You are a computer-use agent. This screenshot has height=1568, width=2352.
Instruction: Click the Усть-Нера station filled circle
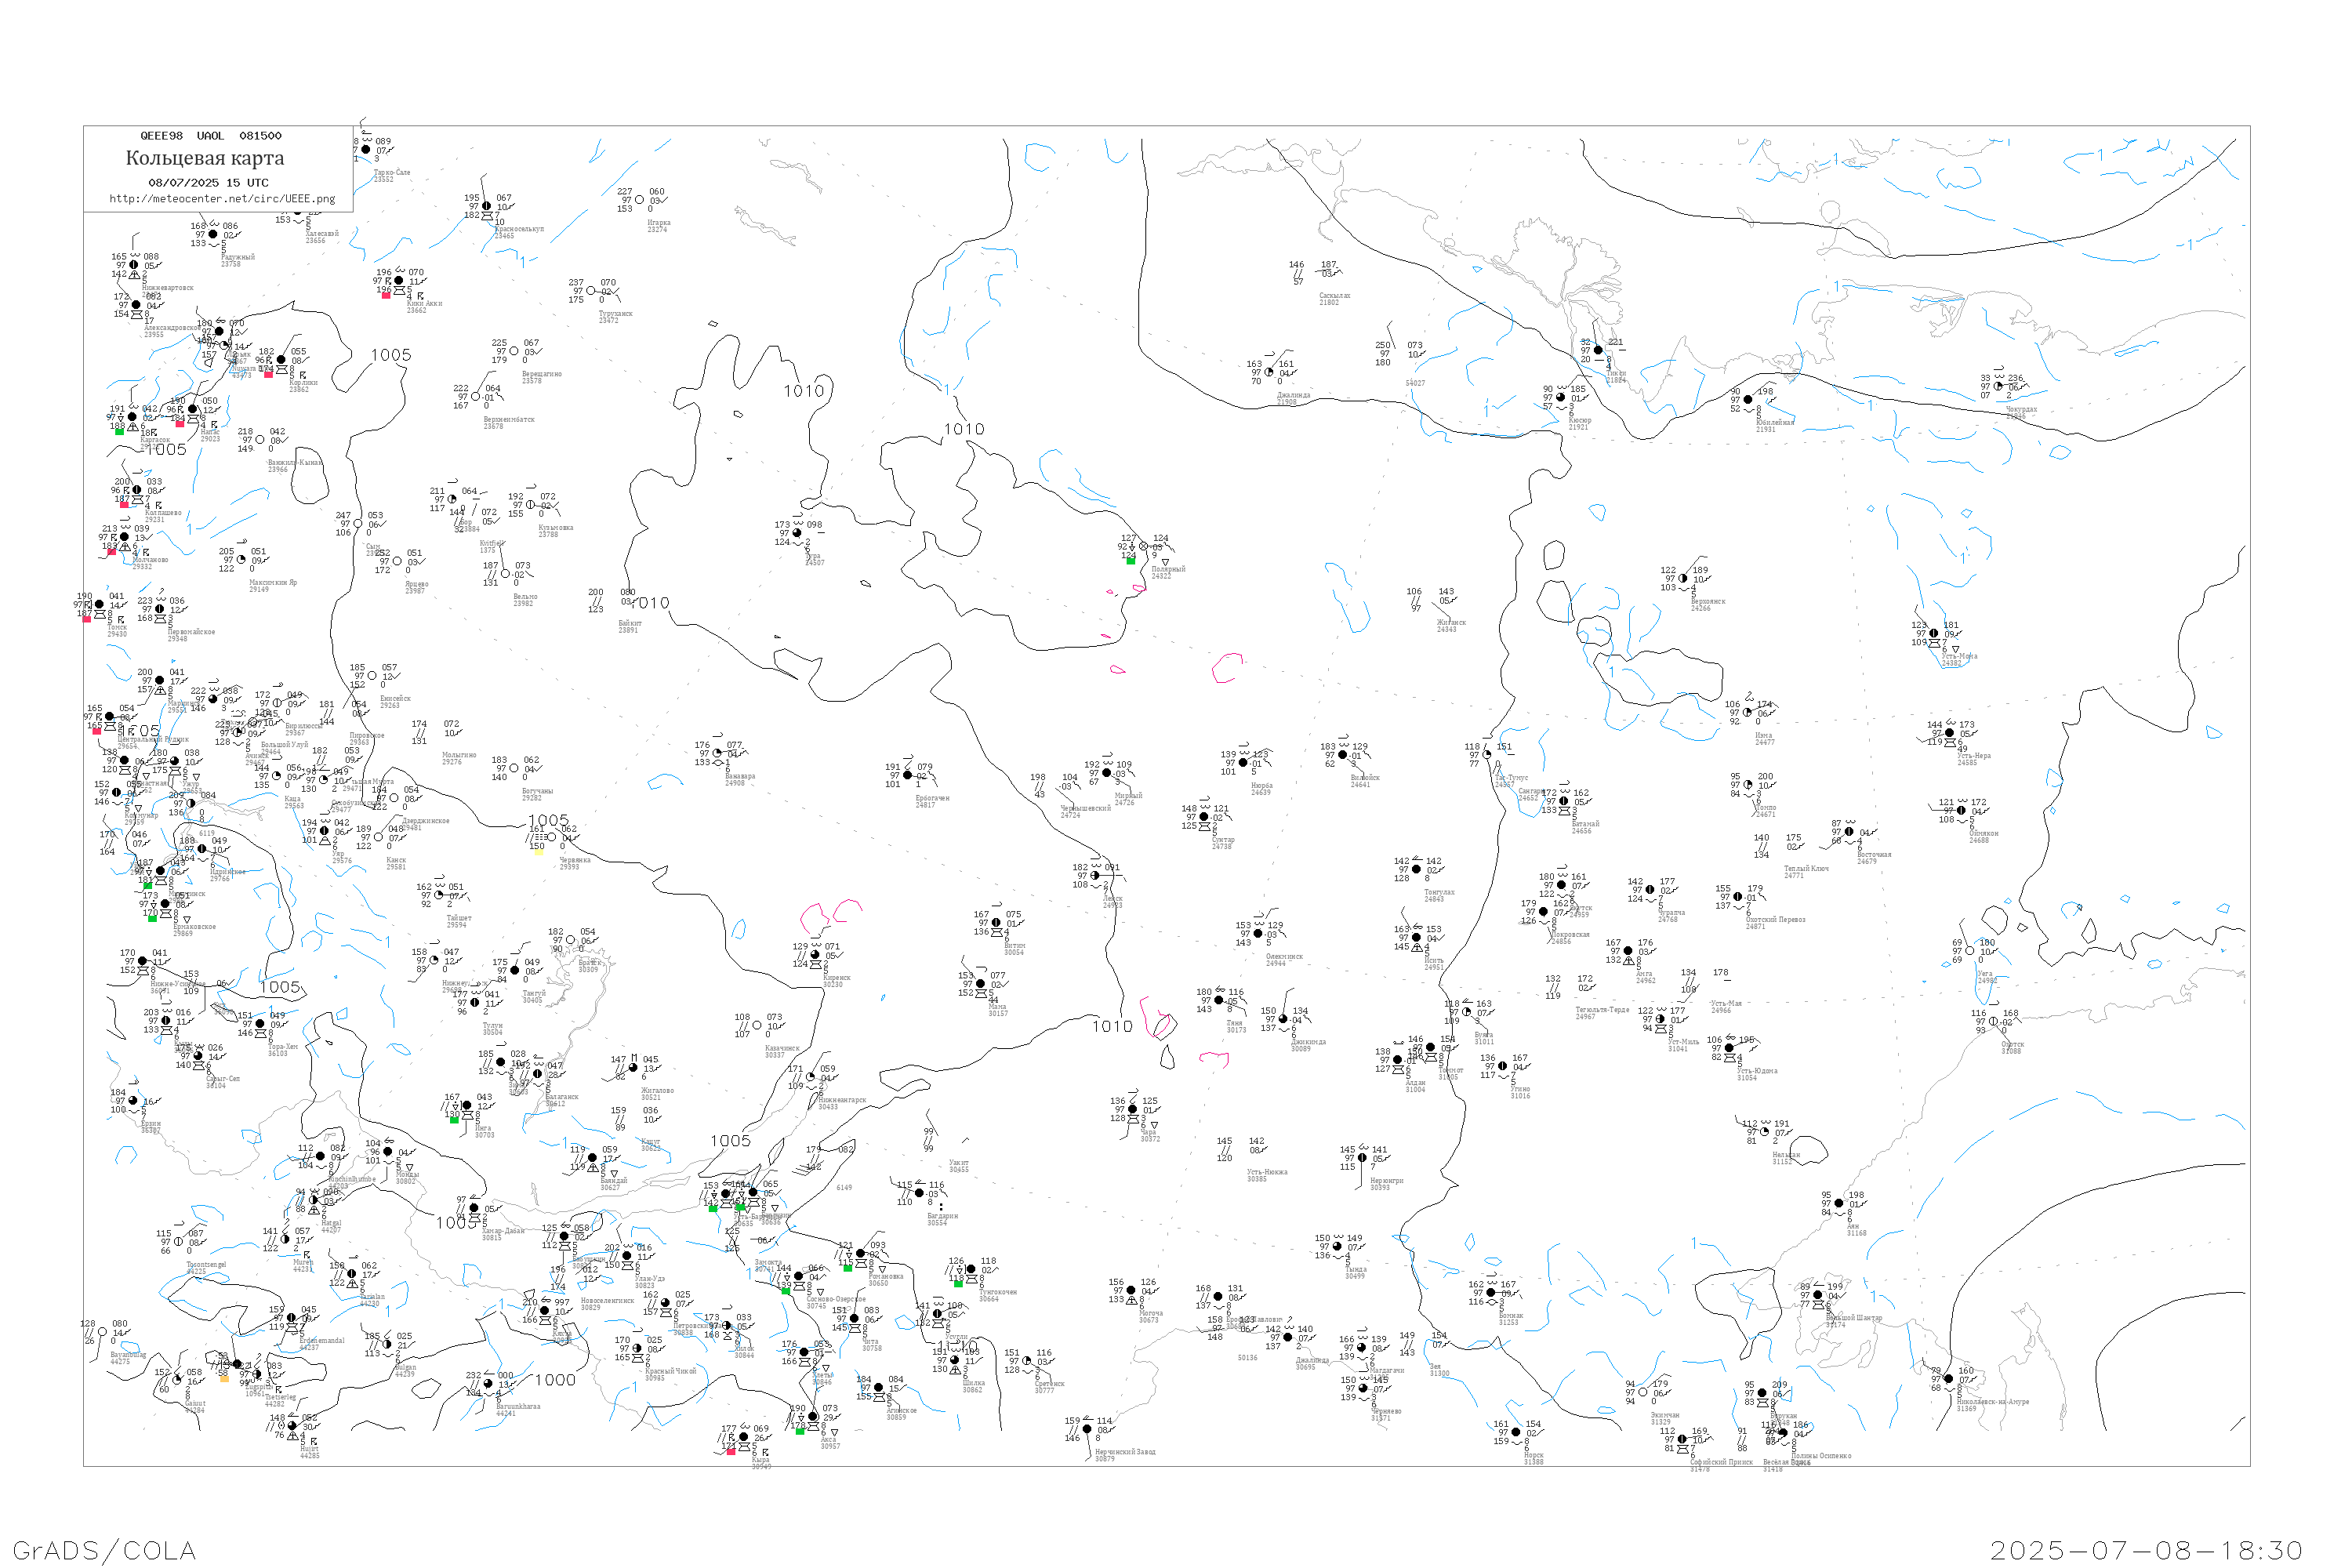click(1950, 733)
